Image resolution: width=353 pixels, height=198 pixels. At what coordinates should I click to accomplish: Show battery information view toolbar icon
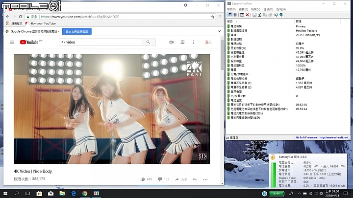click(x=230, y=15)
